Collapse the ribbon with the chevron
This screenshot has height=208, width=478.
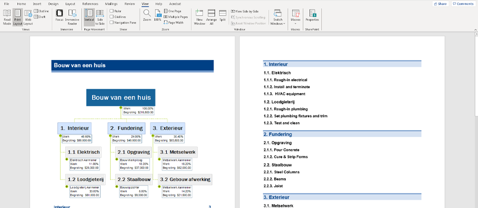coord(475,30)
